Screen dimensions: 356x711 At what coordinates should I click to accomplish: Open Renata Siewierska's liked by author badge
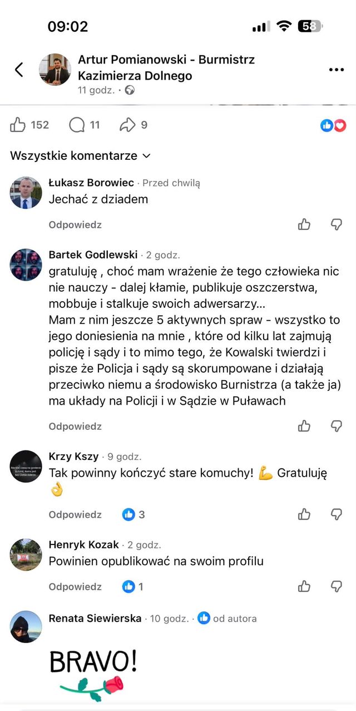[x=227, y=618]
